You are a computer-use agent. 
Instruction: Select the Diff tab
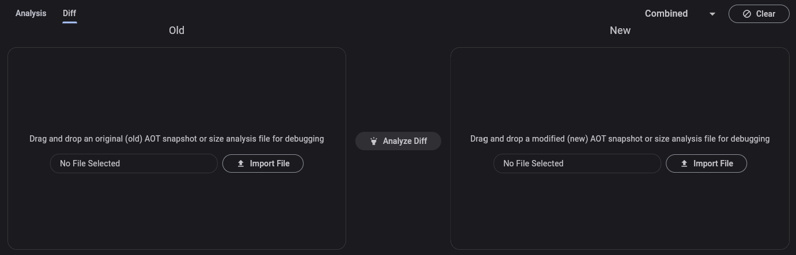coord(69,13)
